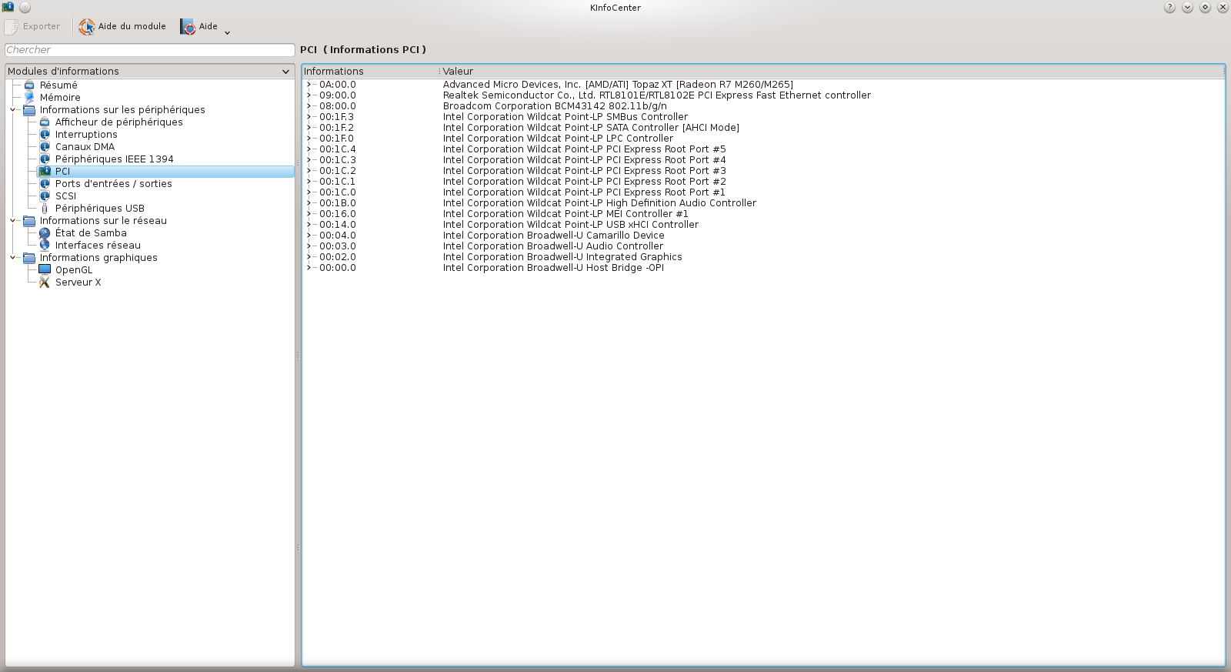Screen dimensions: 1231x672
Task: Click the PCI card icon
Action: click(45, 172)
